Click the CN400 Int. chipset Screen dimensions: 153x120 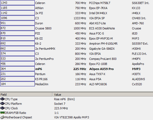(x=139, y=18)
